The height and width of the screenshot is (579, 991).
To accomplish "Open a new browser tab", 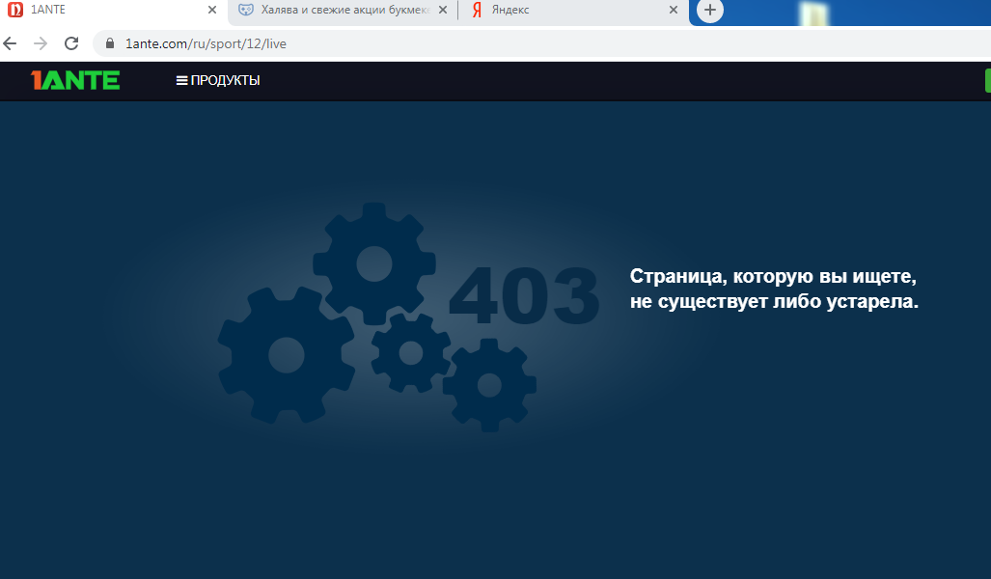I will coord(710,10).
